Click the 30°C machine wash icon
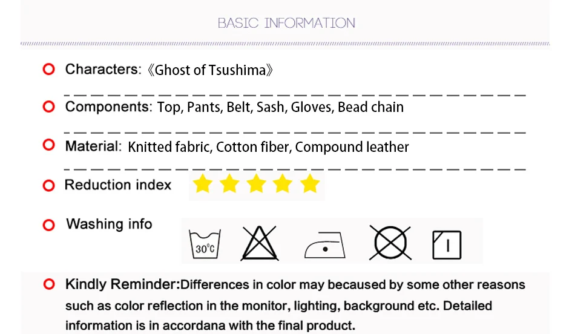Screen dimensions: 575x334 click(205, 244)
